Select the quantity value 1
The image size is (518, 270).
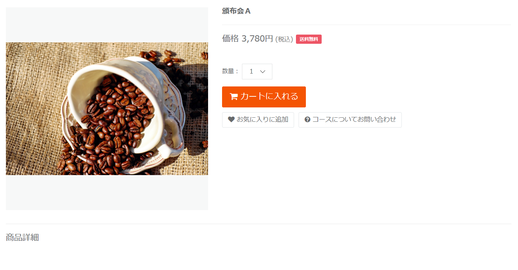(251, 71)
